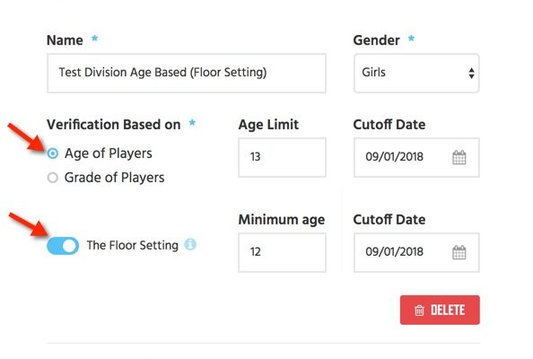Viewport: 533px width, 359px height.
Task: Select the Age of Players radio button
Action: [x=53, y=153]
